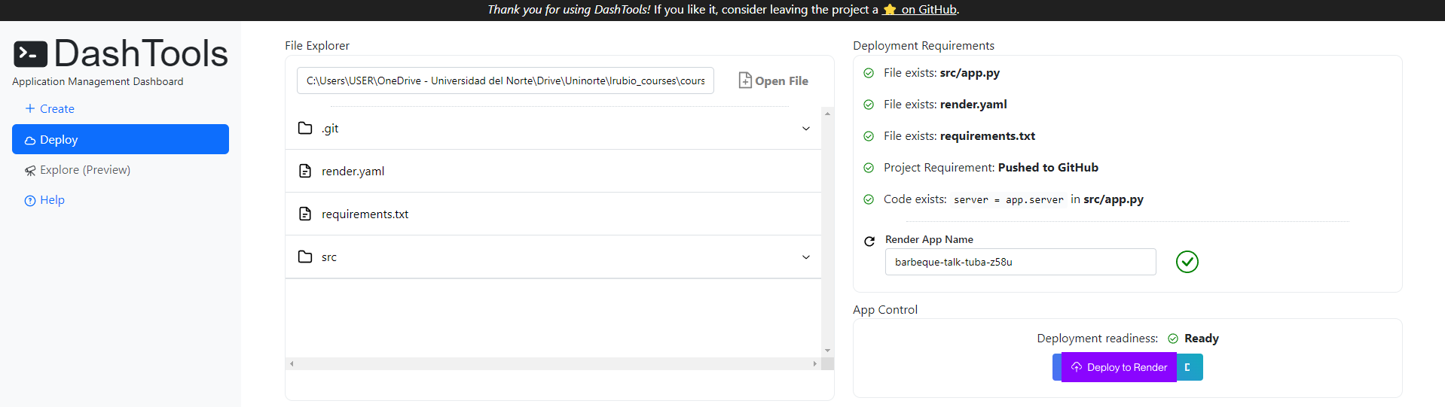Click the star icon in the top banner
The width and height of the screenshot is (1445, 407).
(890, 10)
